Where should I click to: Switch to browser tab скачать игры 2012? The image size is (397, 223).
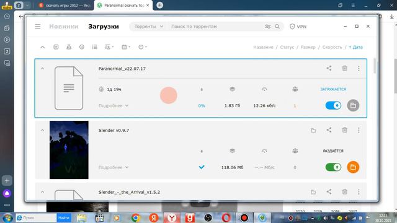click(x=65, y=6)
